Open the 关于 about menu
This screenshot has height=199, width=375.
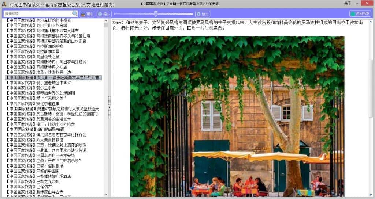point(348,4)
